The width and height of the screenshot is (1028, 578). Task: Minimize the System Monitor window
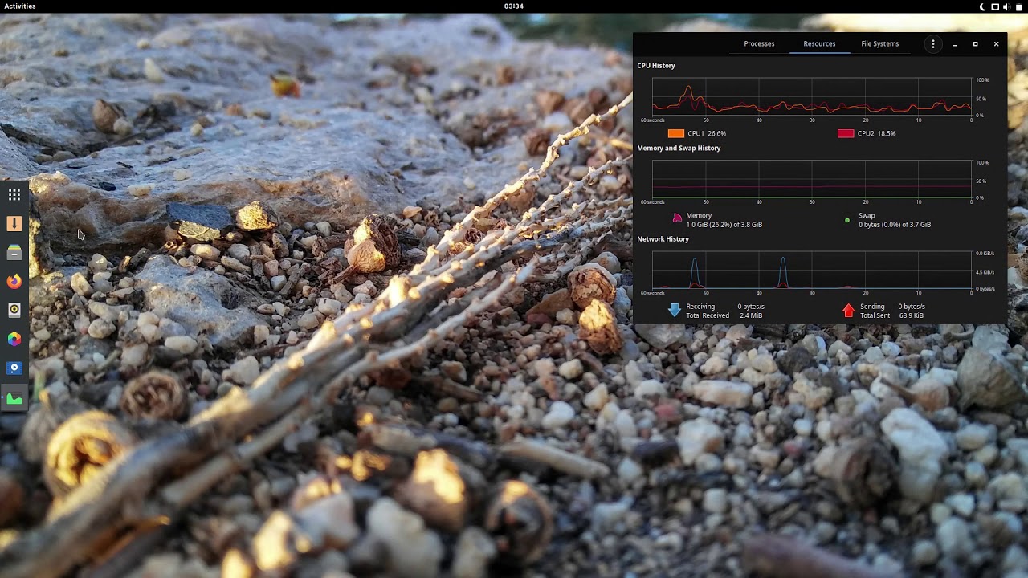[954, 44]
